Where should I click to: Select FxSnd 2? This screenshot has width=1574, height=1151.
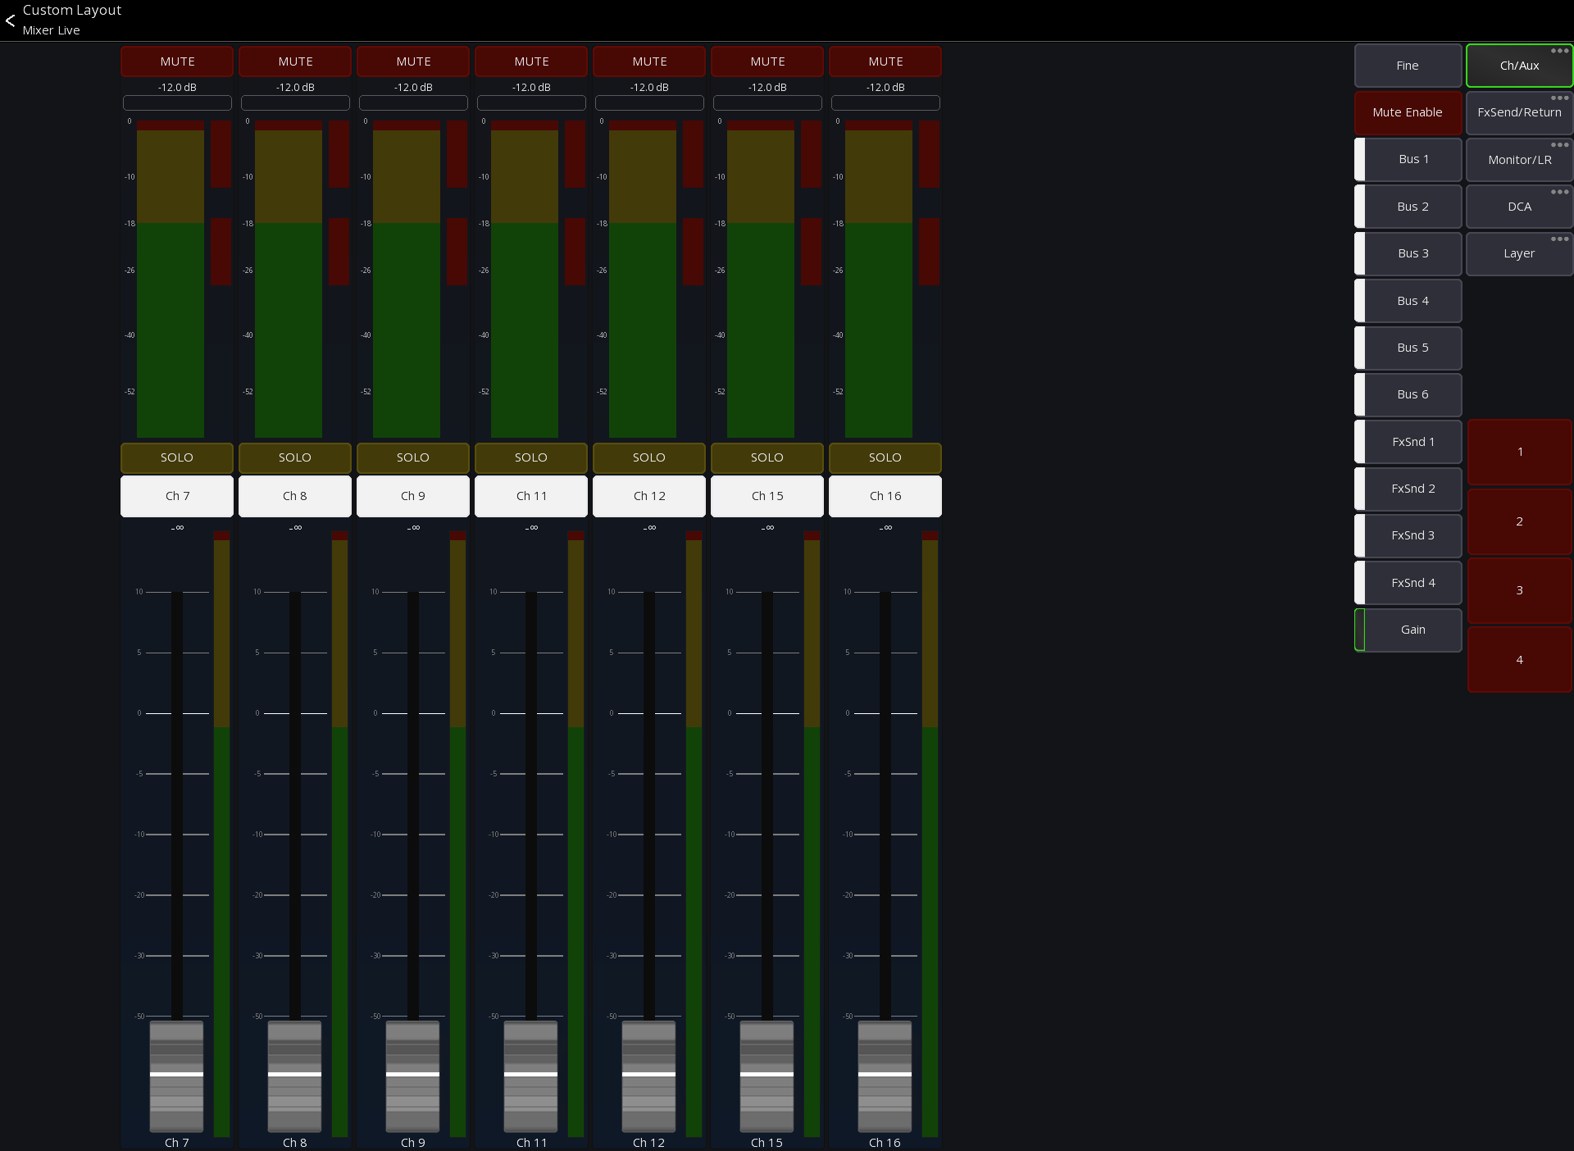1408,489
